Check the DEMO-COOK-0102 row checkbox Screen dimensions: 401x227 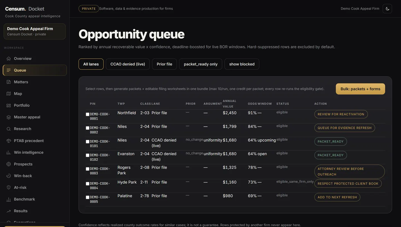pos(87,155)
